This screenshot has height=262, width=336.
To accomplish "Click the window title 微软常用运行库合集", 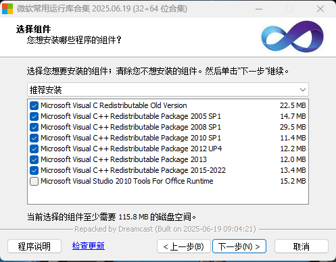I will tap(102, 9).
